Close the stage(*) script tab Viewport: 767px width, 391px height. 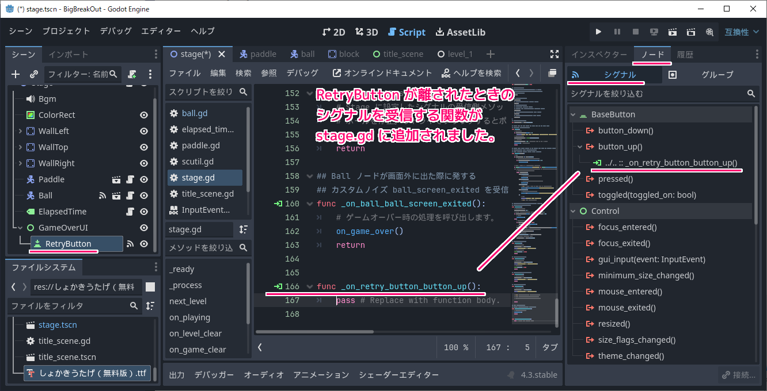[x=221, y=54]
